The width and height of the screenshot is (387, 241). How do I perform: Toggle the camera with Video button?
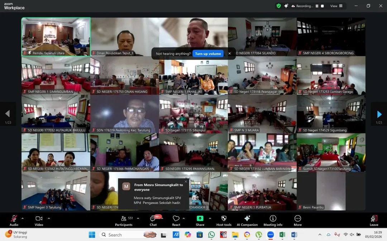(x=39, y=219)
